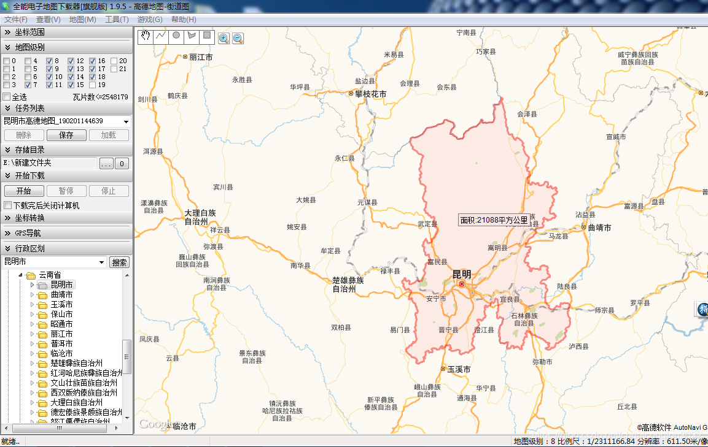Select the polygon selection tool

pyautogui.click(x=192, y=36)
